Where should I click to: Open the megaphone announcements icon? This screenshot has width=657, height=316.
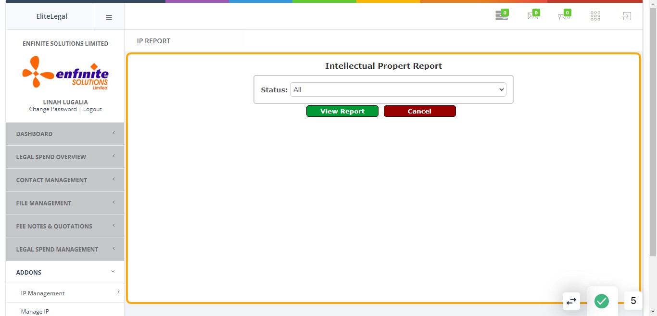point(564,16)
